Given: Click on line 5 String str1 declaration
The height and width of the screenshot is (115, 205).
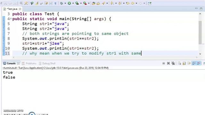Looking at the screenshot, I should [x=45, y=24].
